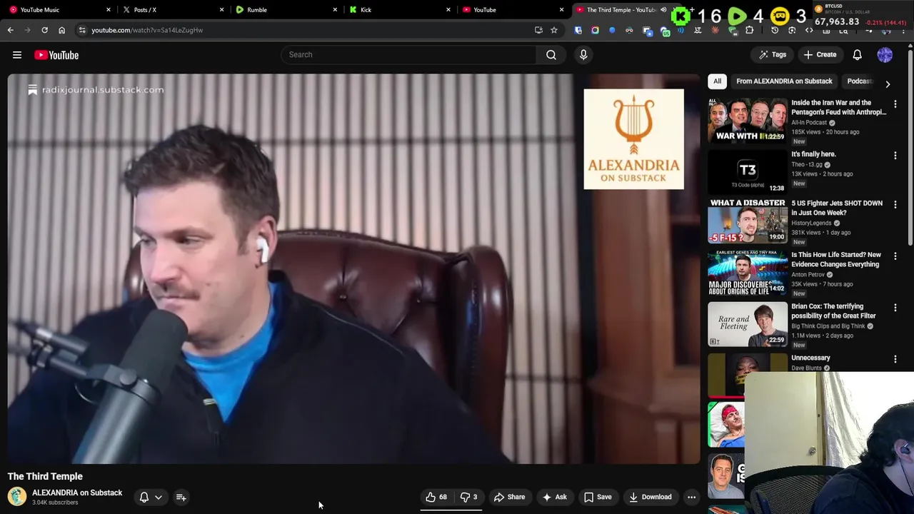Like the video with thumbs up
Image resolution: width=914 pixels, height=514 pixels.
[436, 497]
